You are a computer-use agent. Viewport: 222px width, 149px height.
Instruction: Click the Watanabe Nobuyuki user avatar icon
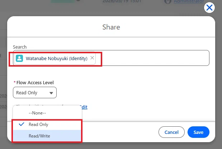[x=19, y=58]
